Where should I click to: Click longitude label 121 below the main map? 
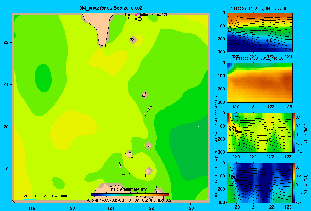point(111,208)
